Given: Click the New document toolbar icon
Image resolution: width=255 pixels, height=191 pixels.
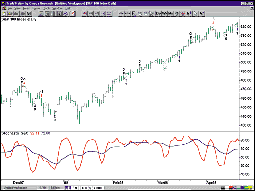Looking at the screenshot, I should [4, 14].
